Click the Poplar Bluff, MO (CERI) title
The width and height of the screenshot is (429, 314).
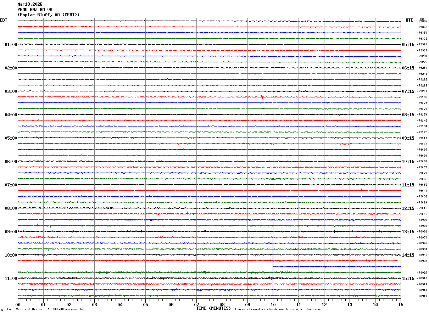coord(49,15)
